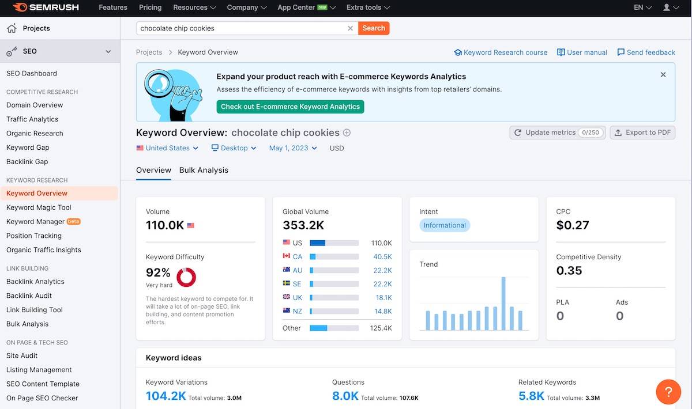
Task: Click the Informational intent badge
Action: 445,225
